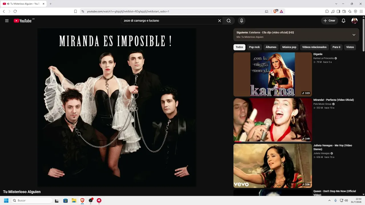
Task: Open the Dígamle video title link
Action: tap(318, 54)
